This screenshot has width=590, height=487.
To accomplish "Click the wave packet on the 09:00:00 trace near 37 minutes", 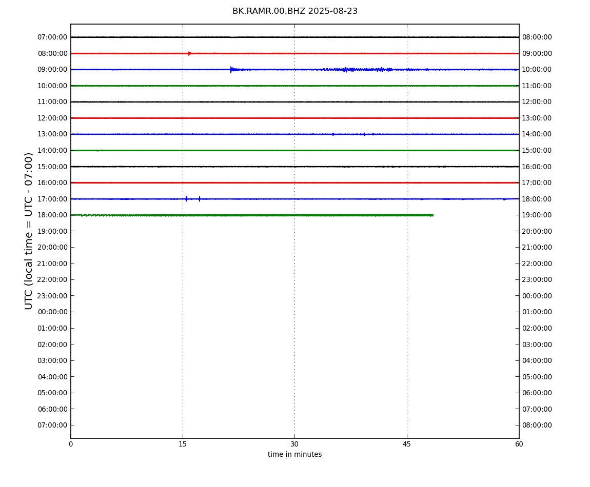I will pos(346,70).
